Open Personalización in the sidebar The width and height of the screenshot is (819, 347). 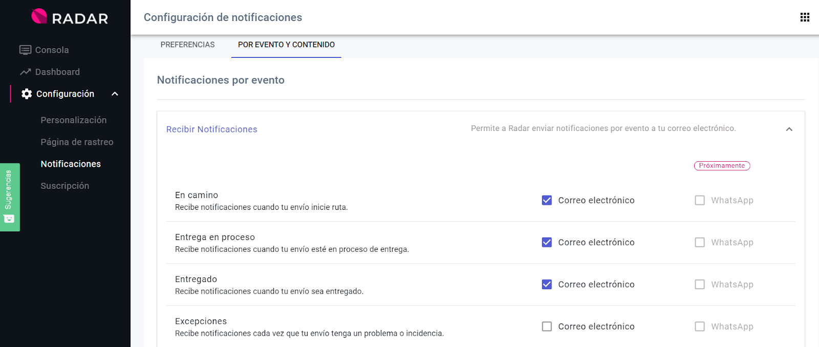coord(74,120)
